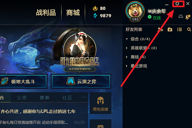Open the 战利品 tab

coord(46,12)
